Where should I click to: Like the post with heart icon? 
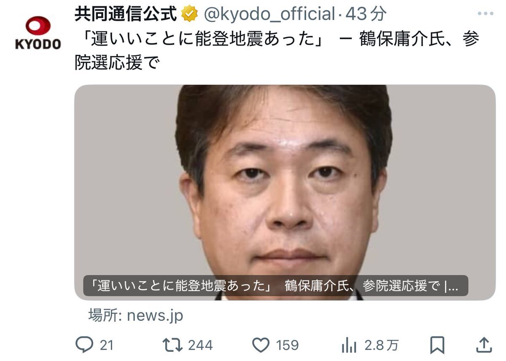coord(261,346)
